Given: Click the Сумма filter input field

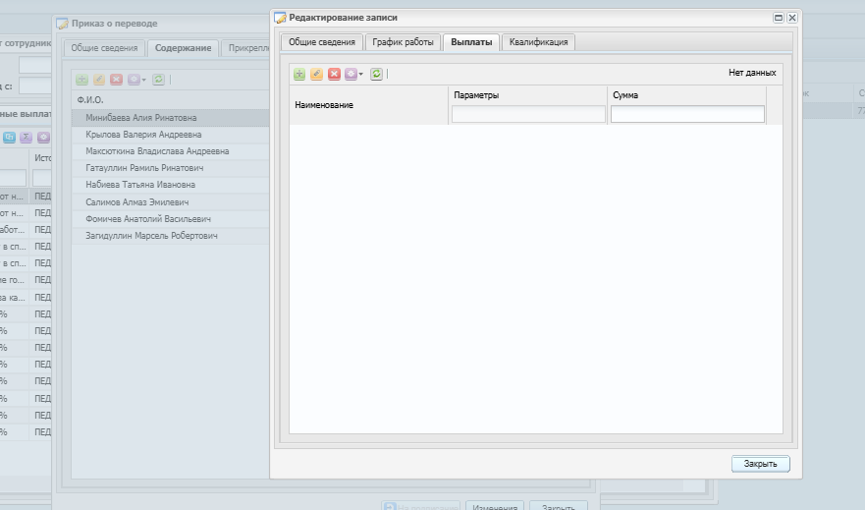Looking at the screenshot, I should pos(687,114).
